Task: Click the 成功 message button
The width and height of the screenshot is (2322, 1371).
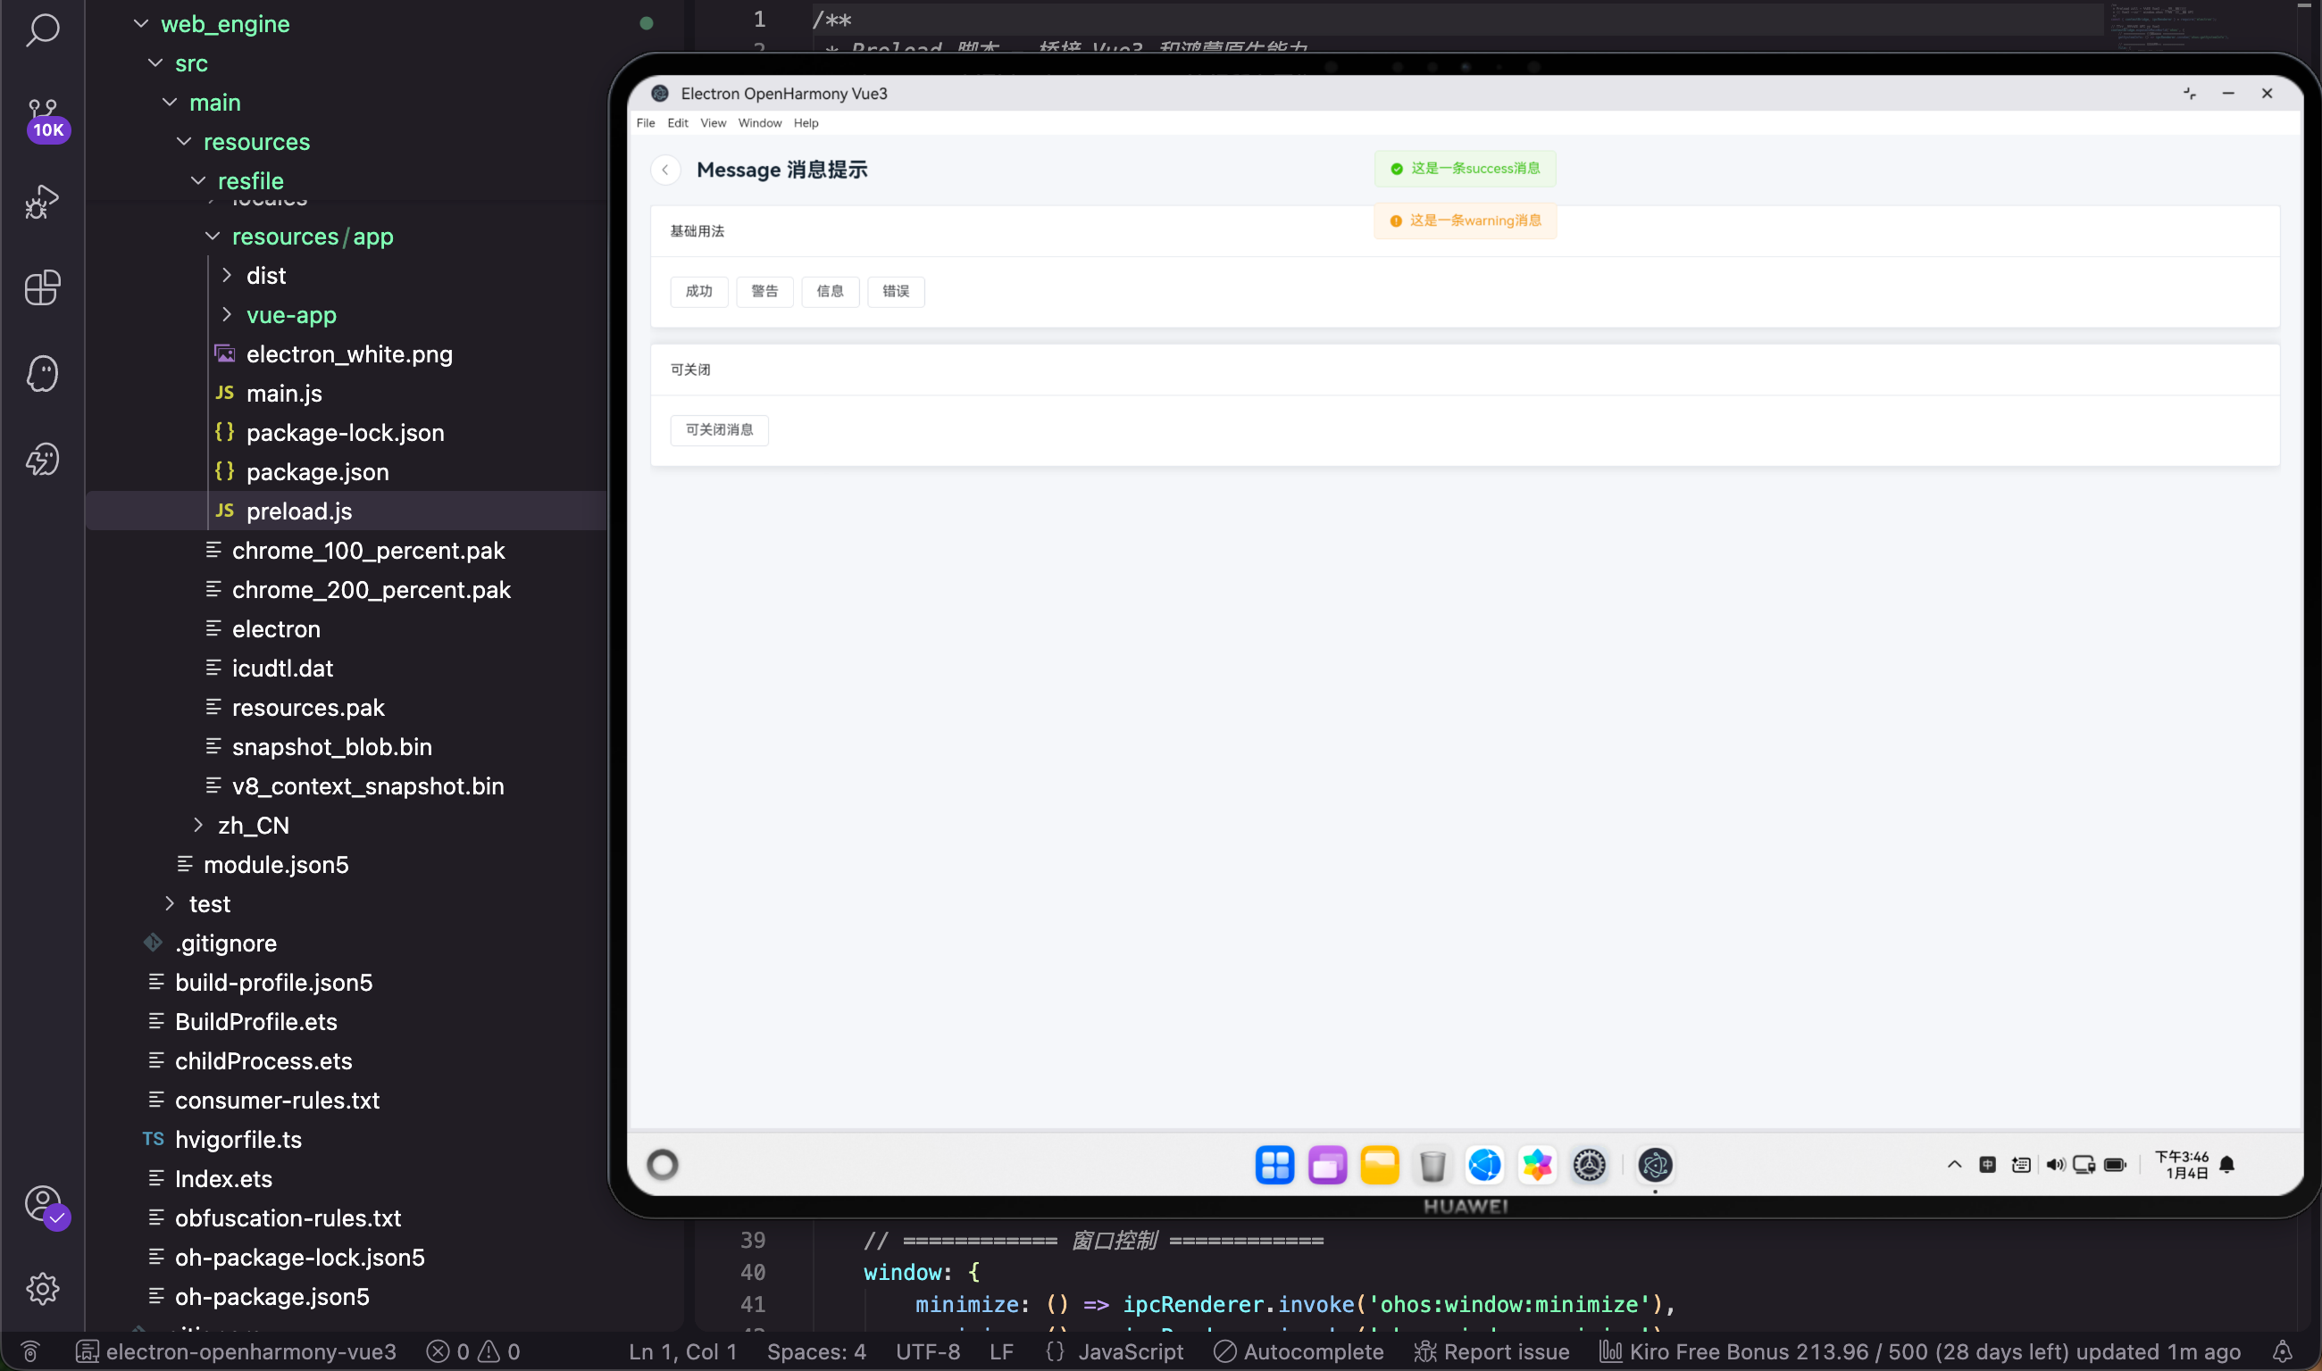Action: point(697,291)
